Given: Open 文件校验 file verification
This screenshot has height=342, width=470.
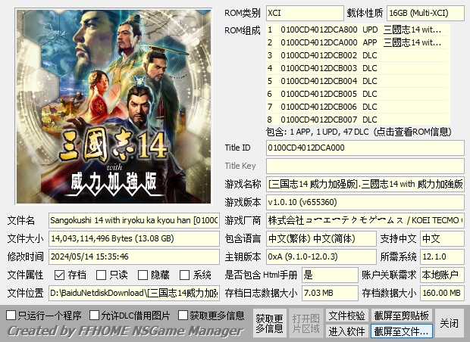Looking at the screenshot, I should pyautogui.click(x=346, y=316).
